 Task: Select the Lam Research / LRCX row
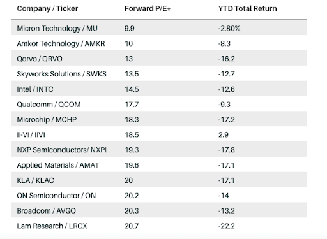coord(159,226)
